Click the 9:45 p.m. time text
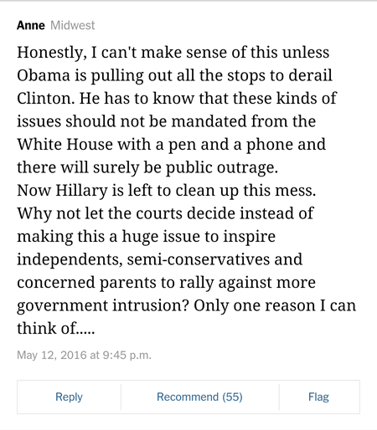 coord(127,356)
